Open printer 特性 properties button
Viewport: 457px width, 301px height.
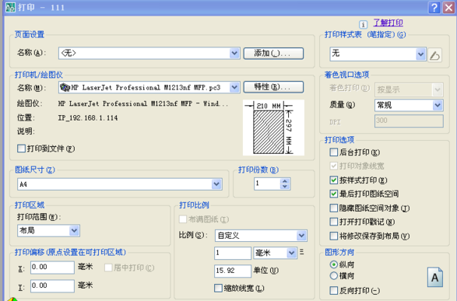pyautogui.click(x=273, y=87)
